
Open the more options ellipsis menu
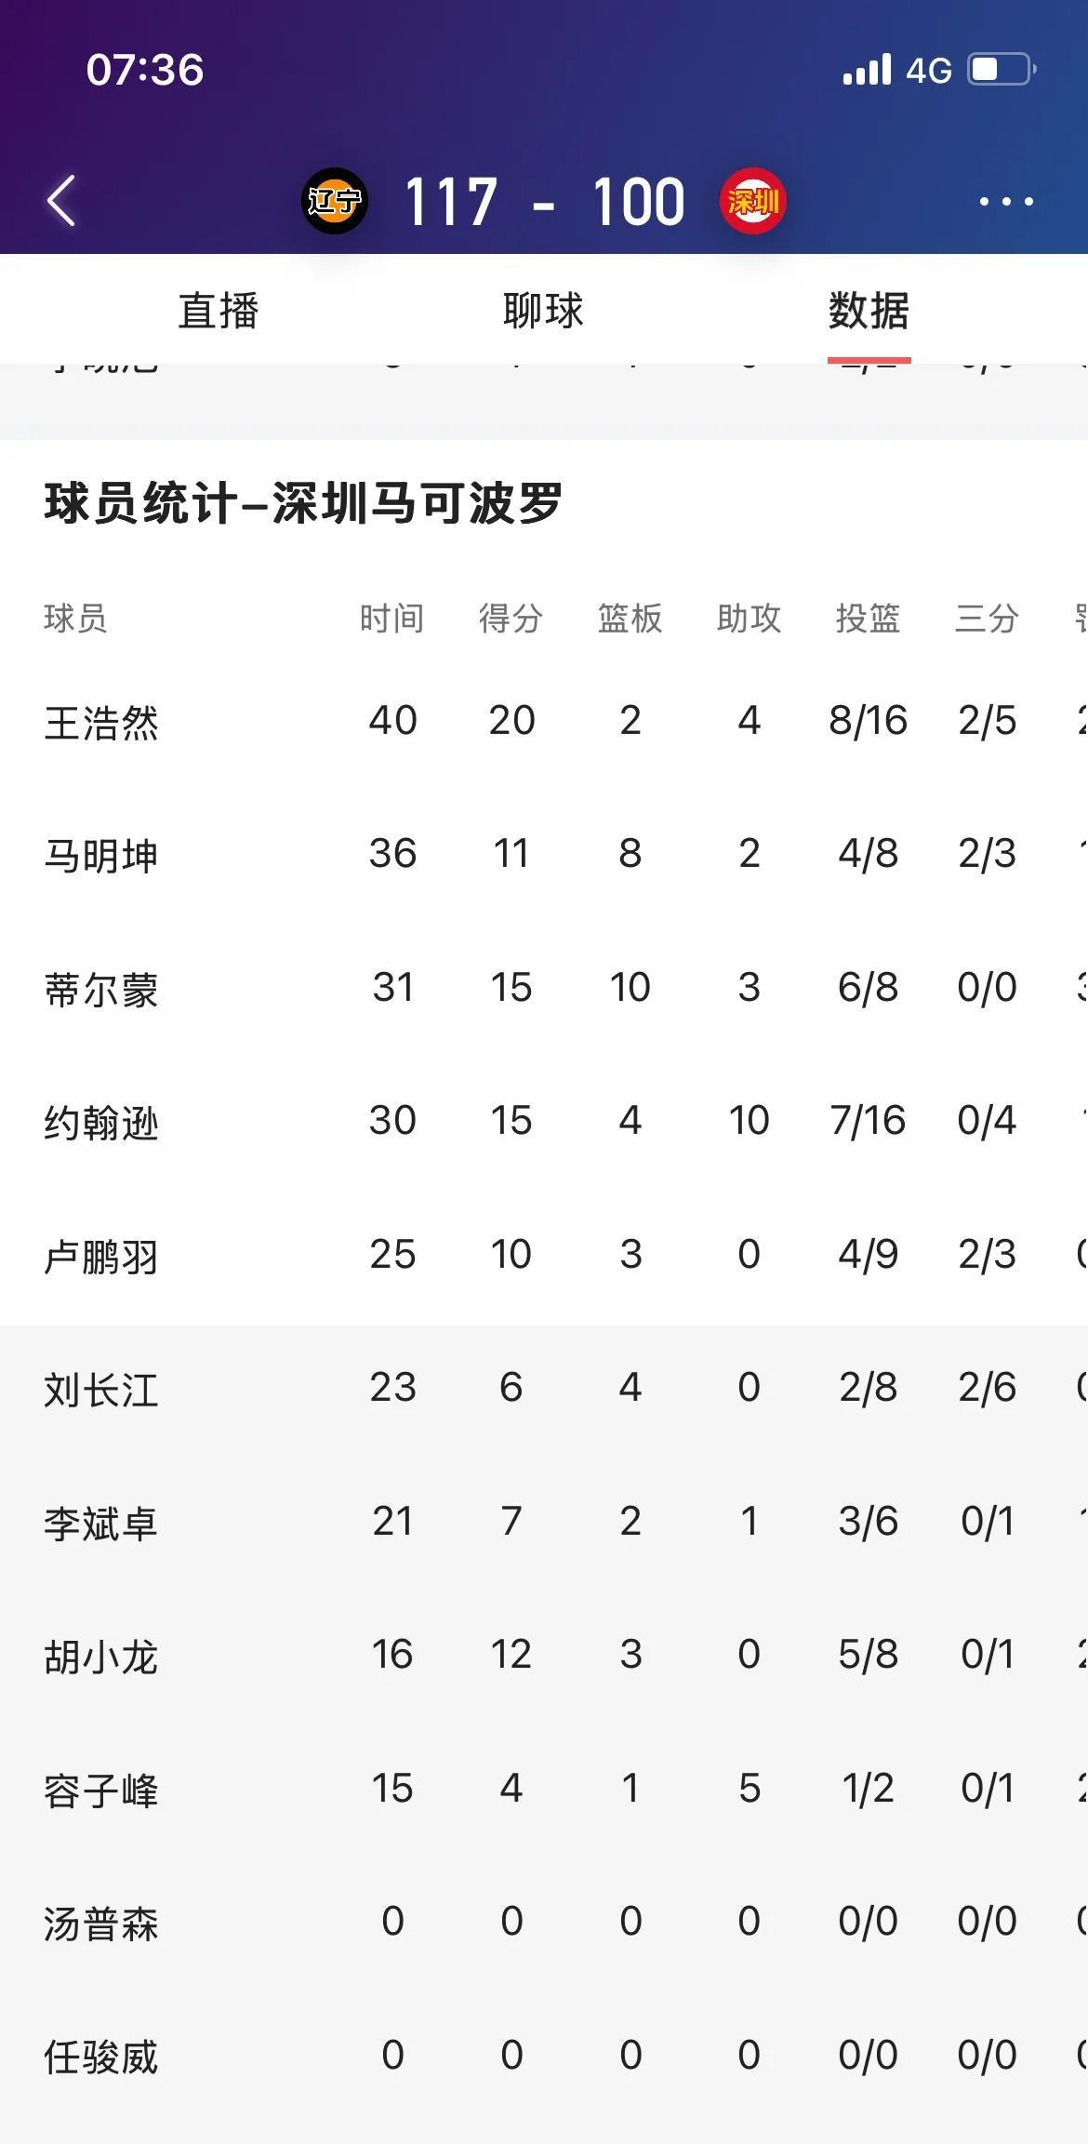pos(1005,201)
